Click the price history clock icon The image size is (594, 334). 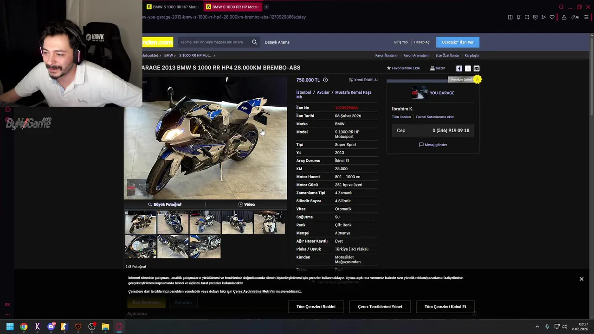325,80
